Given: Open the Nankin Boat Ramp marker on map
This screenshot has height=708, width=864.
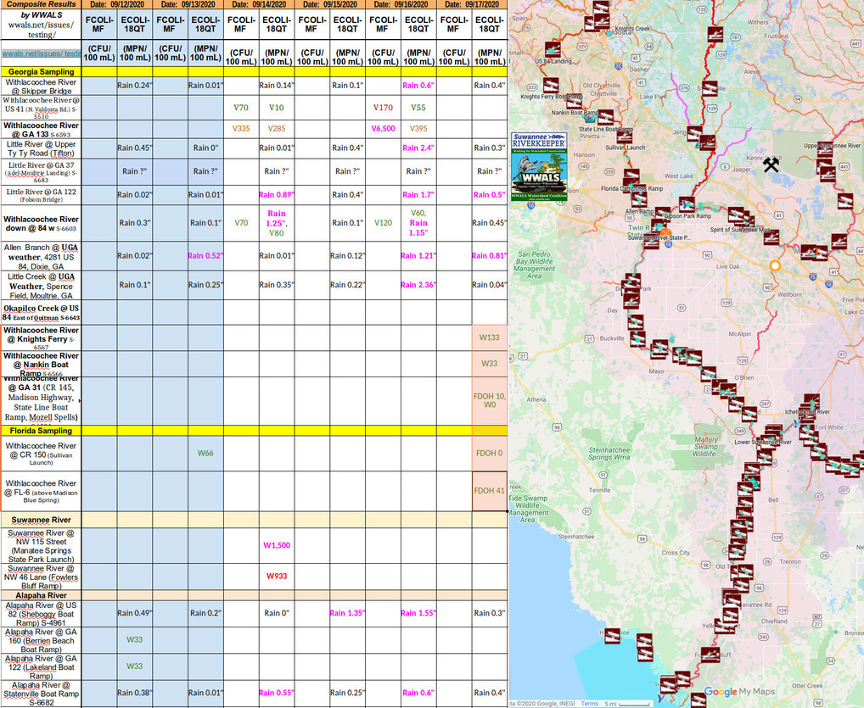Looking at the screenshot, I should pos(574,103).
